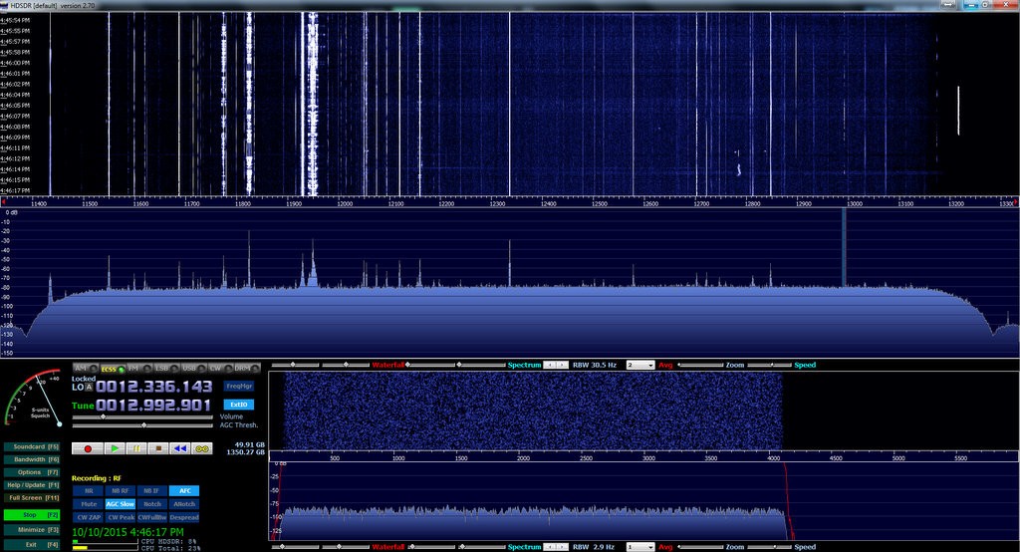Click the LO frequency display 0012.336.143
Screen dimensions: 1020x552
click(x=154, y=387)
